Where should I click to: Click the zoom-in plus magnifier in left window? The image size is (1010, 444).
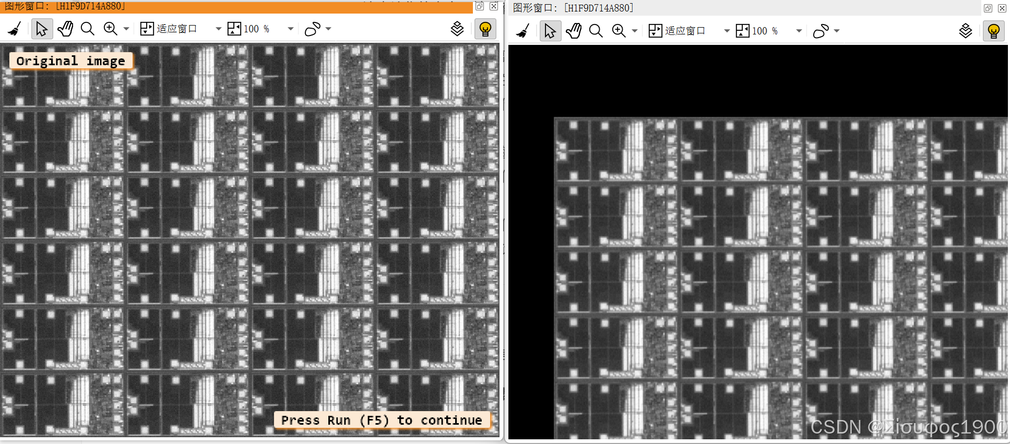click(110, 29)
